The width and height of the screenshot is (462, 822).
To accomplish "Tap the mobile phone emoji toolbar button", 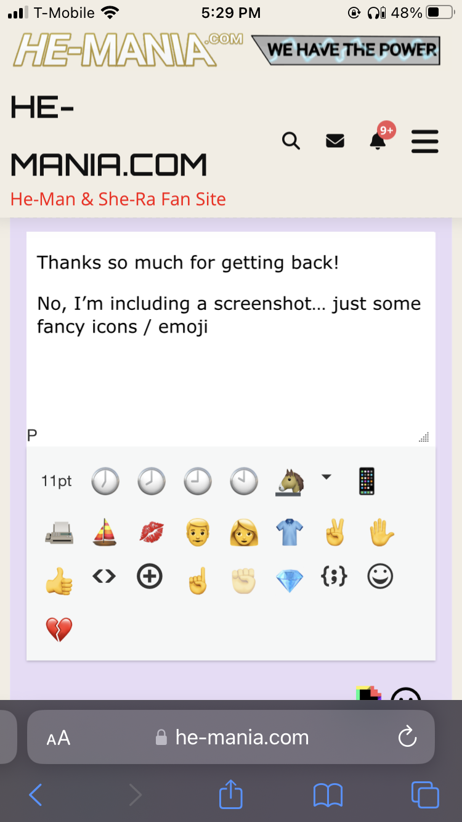I will pos(367,481).
